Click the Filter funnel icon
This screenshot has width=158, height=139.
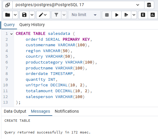pos(56,15)
